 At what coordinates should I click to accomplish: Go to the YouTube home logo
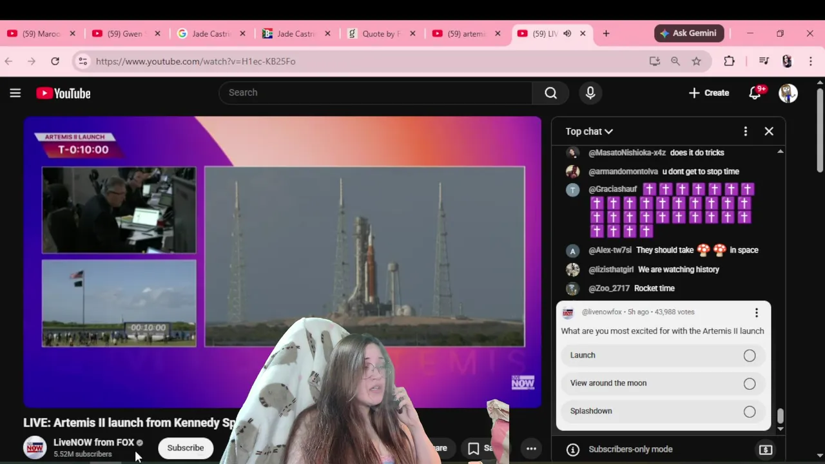63,93
